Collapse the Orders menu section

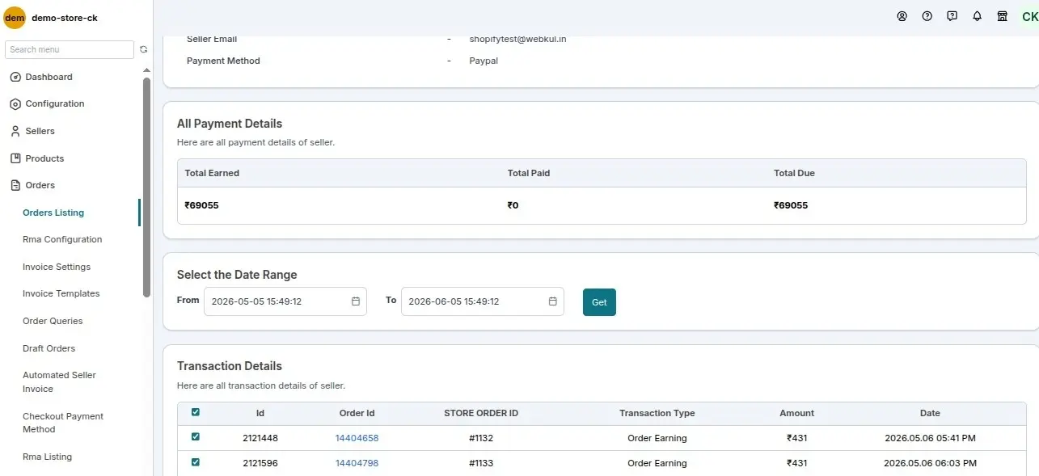click(40, 185)
